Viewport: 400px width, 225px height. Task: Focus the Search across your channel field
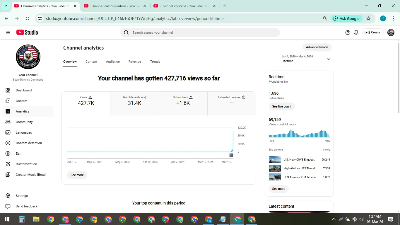200,33
